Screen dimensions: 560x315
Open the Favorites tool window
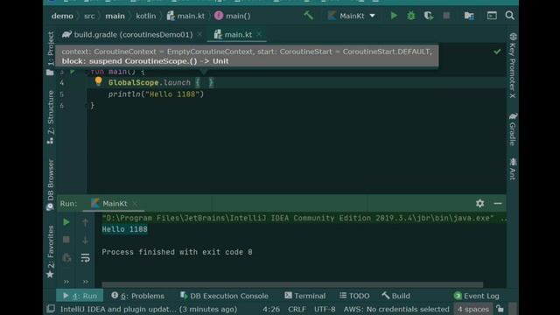51,251
